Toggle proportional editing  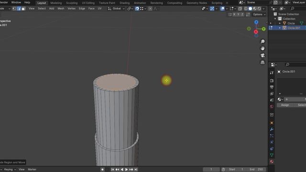point(150,9)
